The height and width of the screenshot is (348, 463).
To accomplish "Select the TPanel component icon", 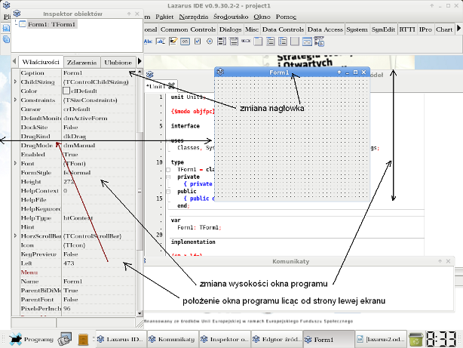I will tap(295, 42).
